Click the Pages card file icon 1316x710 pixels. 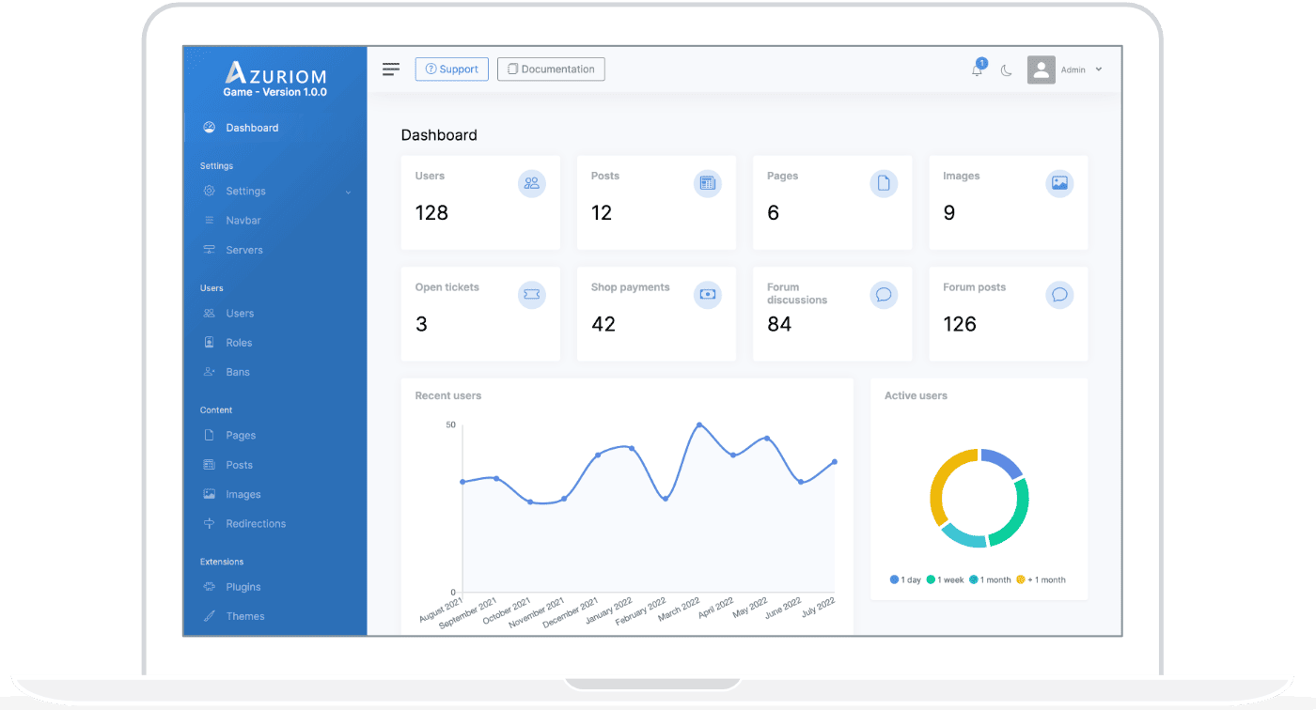click(x=884, y=183)
